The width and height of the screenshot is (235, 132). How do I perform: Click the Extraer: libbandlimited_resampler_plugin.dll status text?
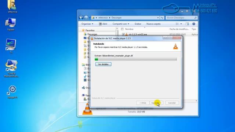pyautogui.click(x=113, y=56)
